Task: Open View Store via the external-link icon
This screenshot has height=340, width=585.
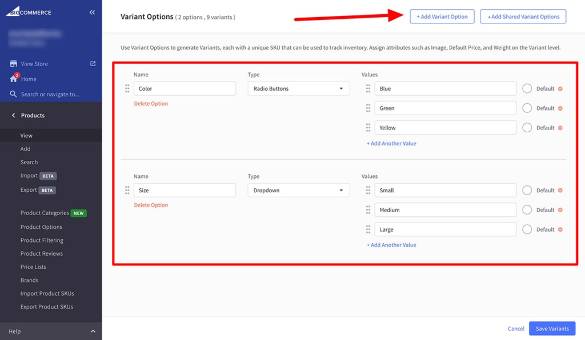Action: (93, 63)
